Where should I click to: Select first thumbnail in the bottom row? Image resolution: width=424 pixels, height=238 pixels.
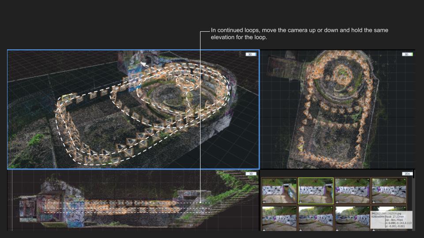(x=279, y=218)
